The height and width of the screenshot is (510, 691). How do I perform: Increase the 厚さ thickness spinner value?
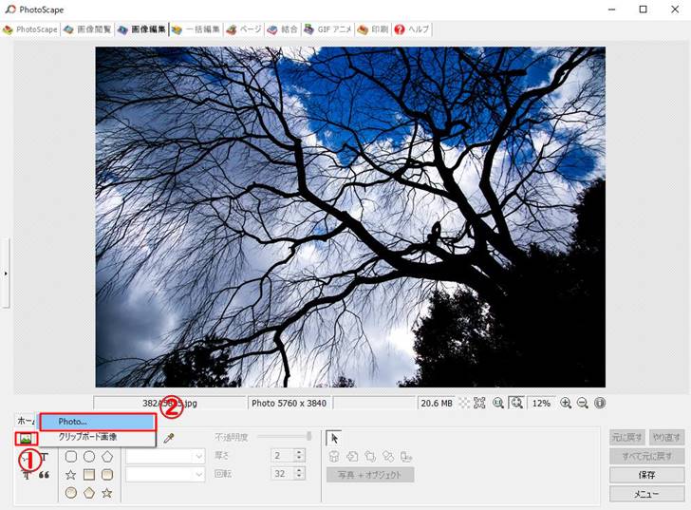click(x=300, y=452)
